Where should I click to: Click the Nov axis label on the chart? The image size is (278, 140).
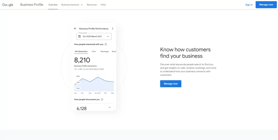point(82,93)
